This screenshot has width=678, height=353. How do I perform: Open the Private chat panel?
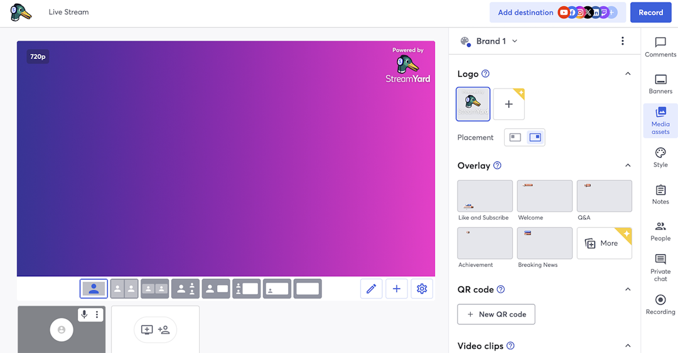[660, 268]
